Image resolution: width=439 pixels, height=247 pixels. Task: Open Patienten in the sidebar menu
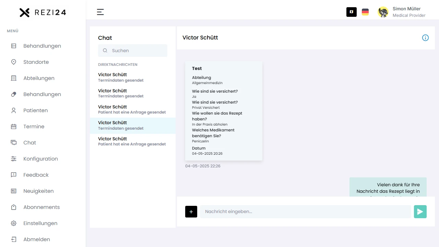tap(35, 110)
